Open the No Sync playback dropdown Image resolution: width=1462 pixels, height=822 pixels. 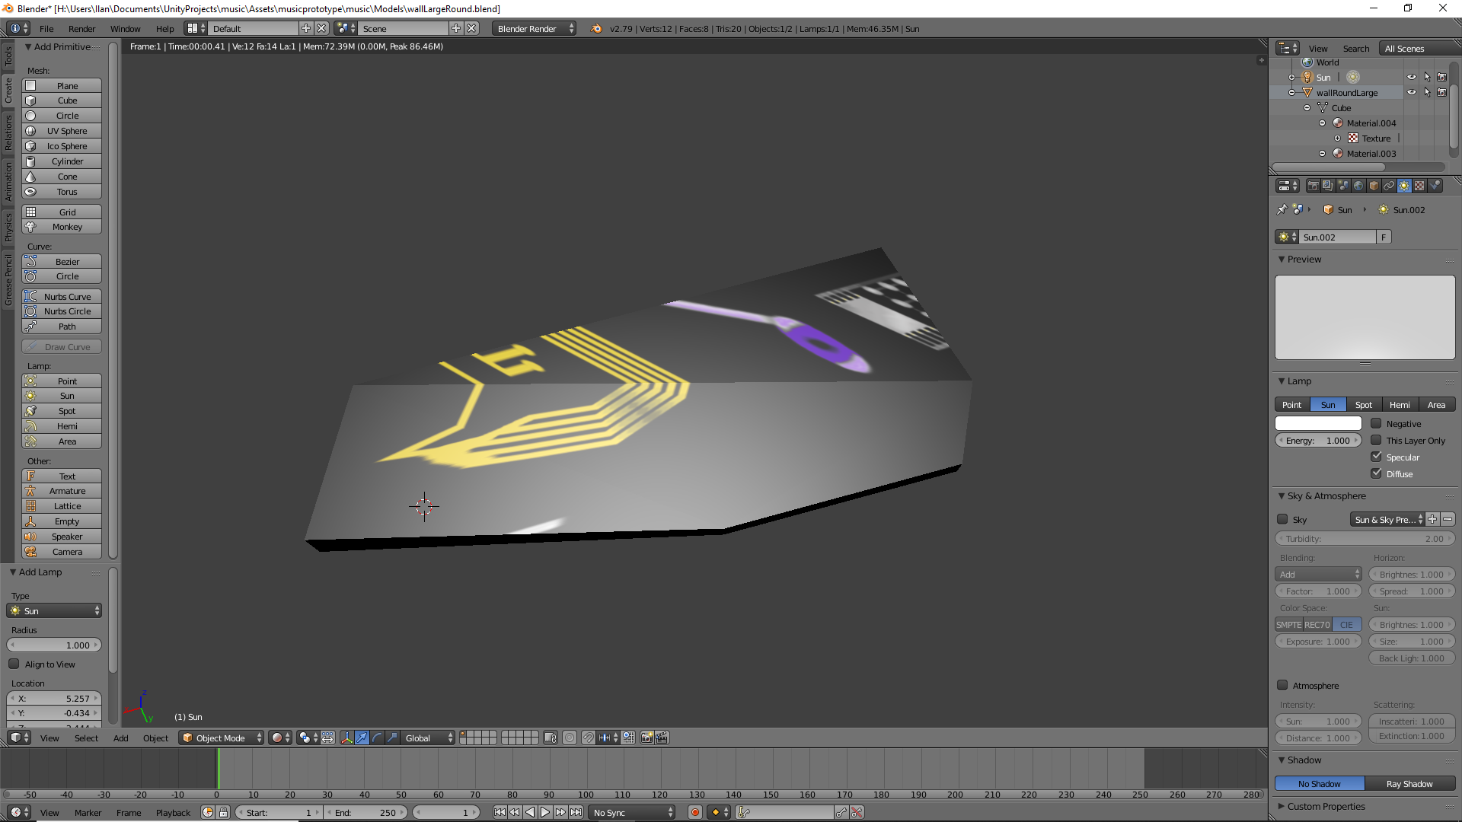(632, 812)
